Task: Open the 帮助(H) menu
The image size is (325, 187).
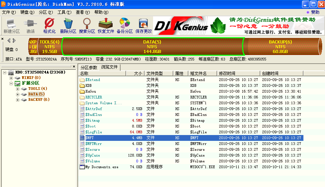Action: point(101,12)
